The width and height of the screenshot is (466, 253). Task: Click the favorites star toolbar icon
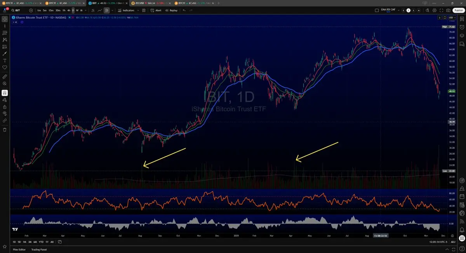(5, 246)
